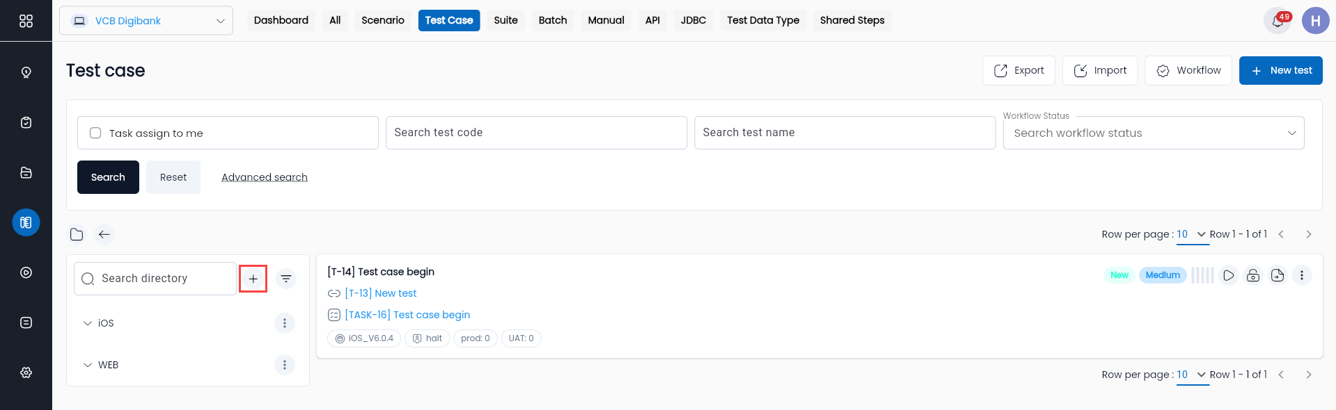Screen dimensions: 1336x410
Task: Open the directory filter icon
Action: coord(286,279)
